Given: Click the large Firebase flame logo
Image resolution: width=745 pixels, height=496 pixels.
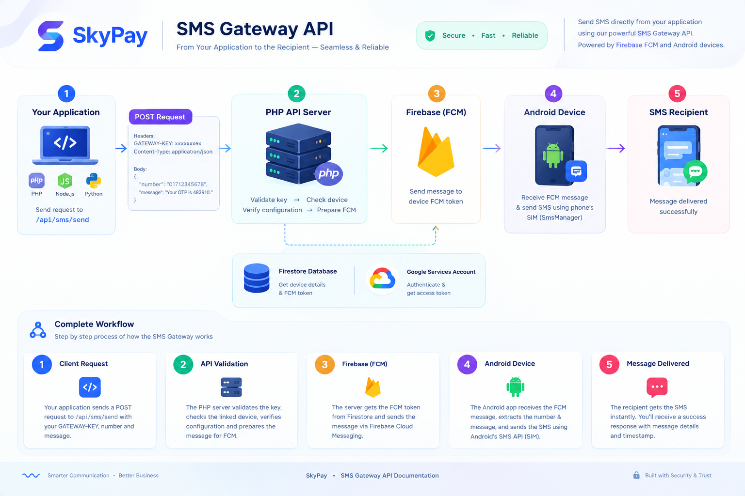Looking at the screenshot, I should (436, 151).
